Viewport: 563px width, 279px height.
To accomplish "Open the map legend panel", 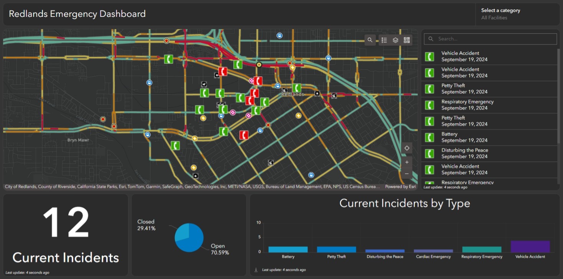I will coord(384,40).
